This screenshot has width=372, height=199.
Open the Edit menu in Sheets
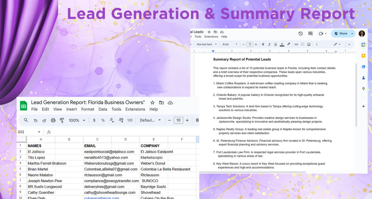[45, 109]
